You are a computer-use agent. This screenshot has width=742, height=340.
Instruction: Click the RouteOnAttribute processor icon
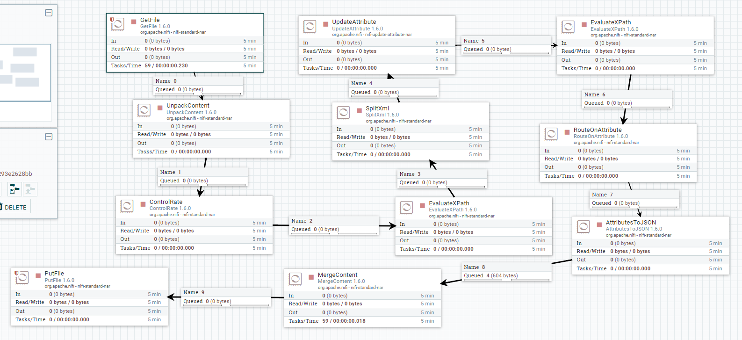tap(551, 134)
